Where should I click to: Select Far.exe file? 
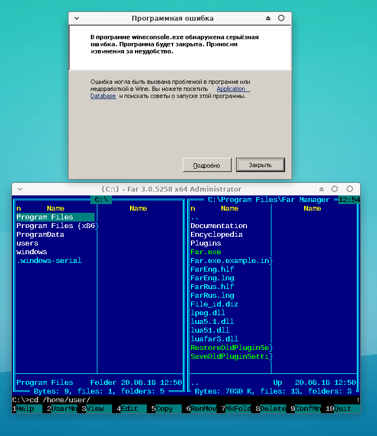(x=206, y=252)
